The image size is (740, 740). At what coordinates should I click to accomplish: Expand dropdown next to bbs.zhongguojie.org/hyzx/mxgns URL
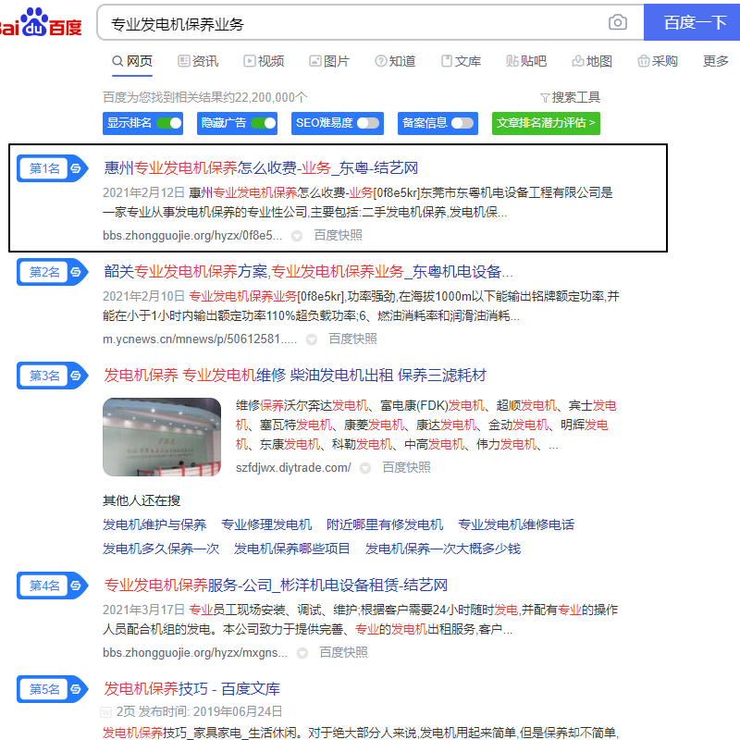point(302,653)
